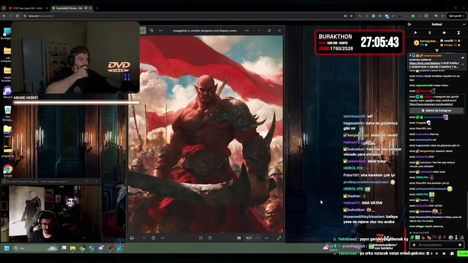Open more options beside the info icon
The width and height of the screenshot is (468, 263).
163,238
